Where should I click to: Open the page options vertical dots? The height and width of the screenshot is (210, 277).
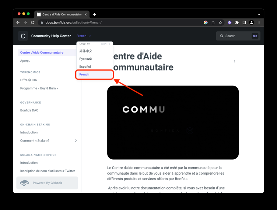click(234, 62)
